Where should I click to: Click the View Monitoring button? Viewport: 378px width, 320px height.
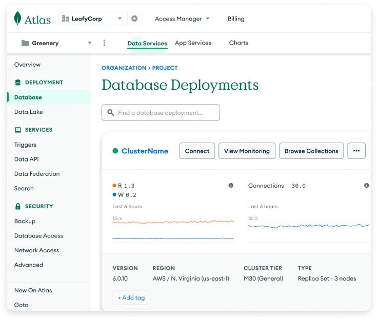(247, 151)
